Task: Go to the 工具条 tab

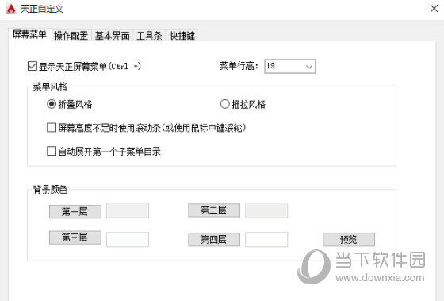Action: coord(149,36)
